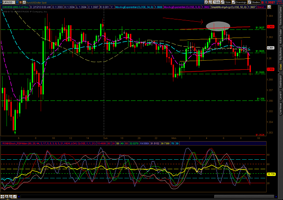Open the EUR/USD symbol dropdown arrow
Image resolution: width=283 pixels, height=200 pixels.
[17, 2]
